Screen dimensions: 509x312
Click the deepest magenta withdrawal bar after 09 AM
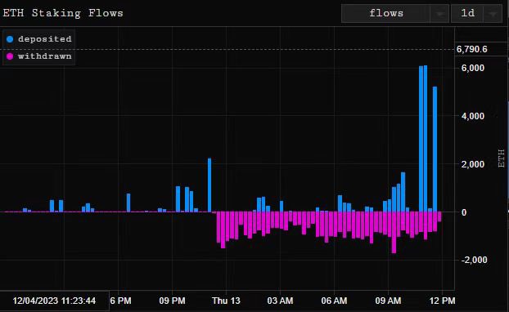coord(394,233)
